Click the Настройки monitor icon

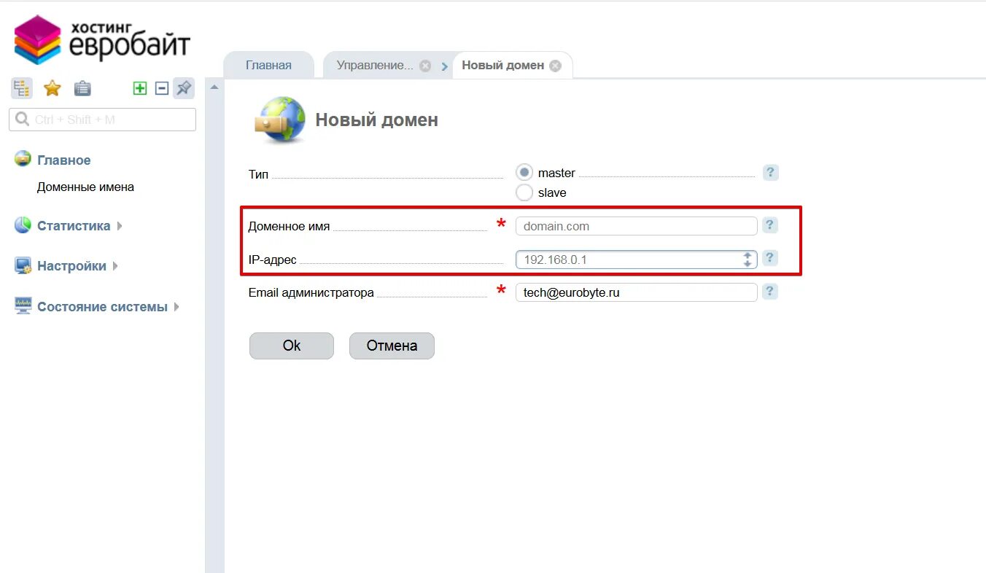point(23,265)
